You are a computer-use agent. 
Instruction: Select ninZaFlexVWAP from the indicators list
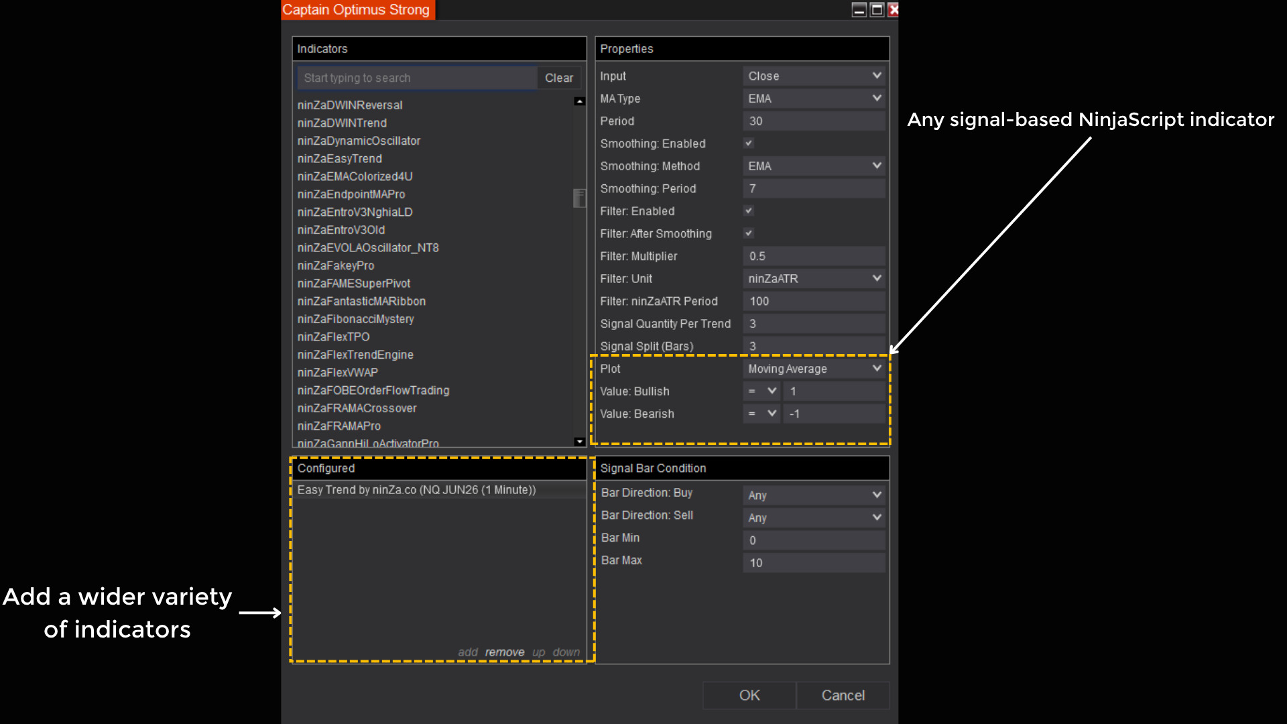coord(338,373)
